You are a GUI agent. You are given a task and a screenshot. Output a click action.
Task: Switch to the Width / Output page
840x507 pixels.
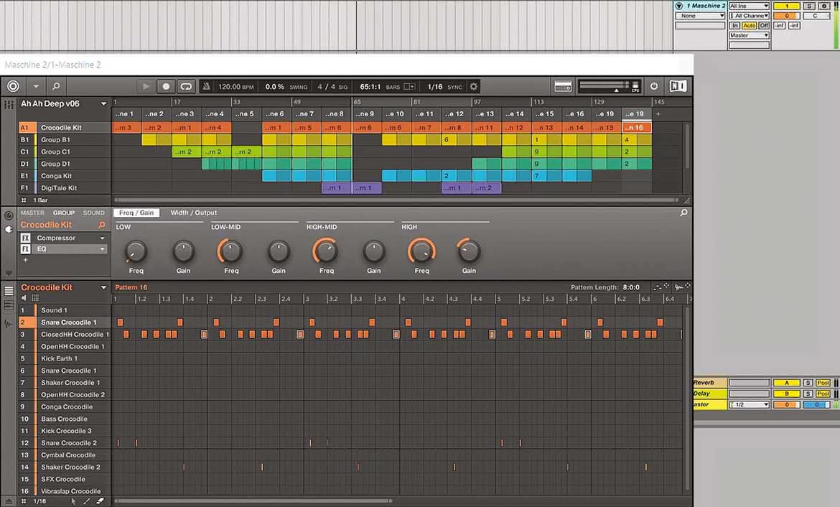pyautogui.click(x=193, y=213)
